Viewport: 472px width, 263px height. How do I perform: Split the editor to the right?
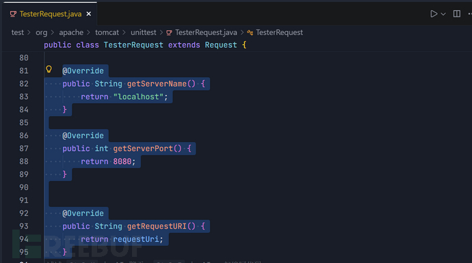coord(457,14)
